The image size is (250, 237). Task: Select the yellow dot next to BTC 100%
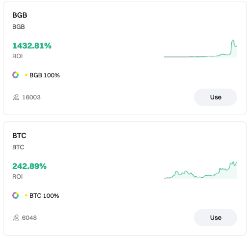tap(26, 195)
